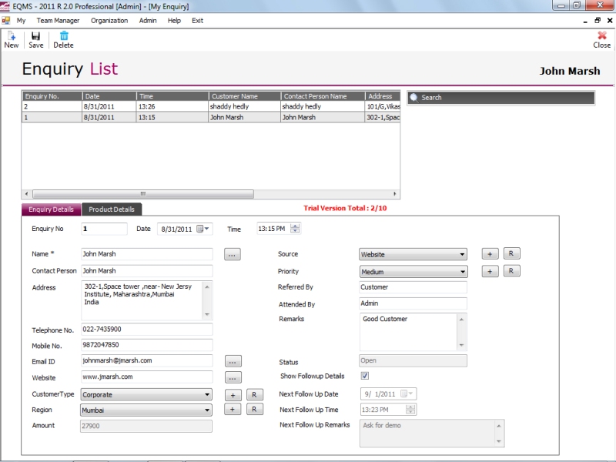Click the red Close icon in toolbar
This screenshot has height=462, width=616.
601,35
